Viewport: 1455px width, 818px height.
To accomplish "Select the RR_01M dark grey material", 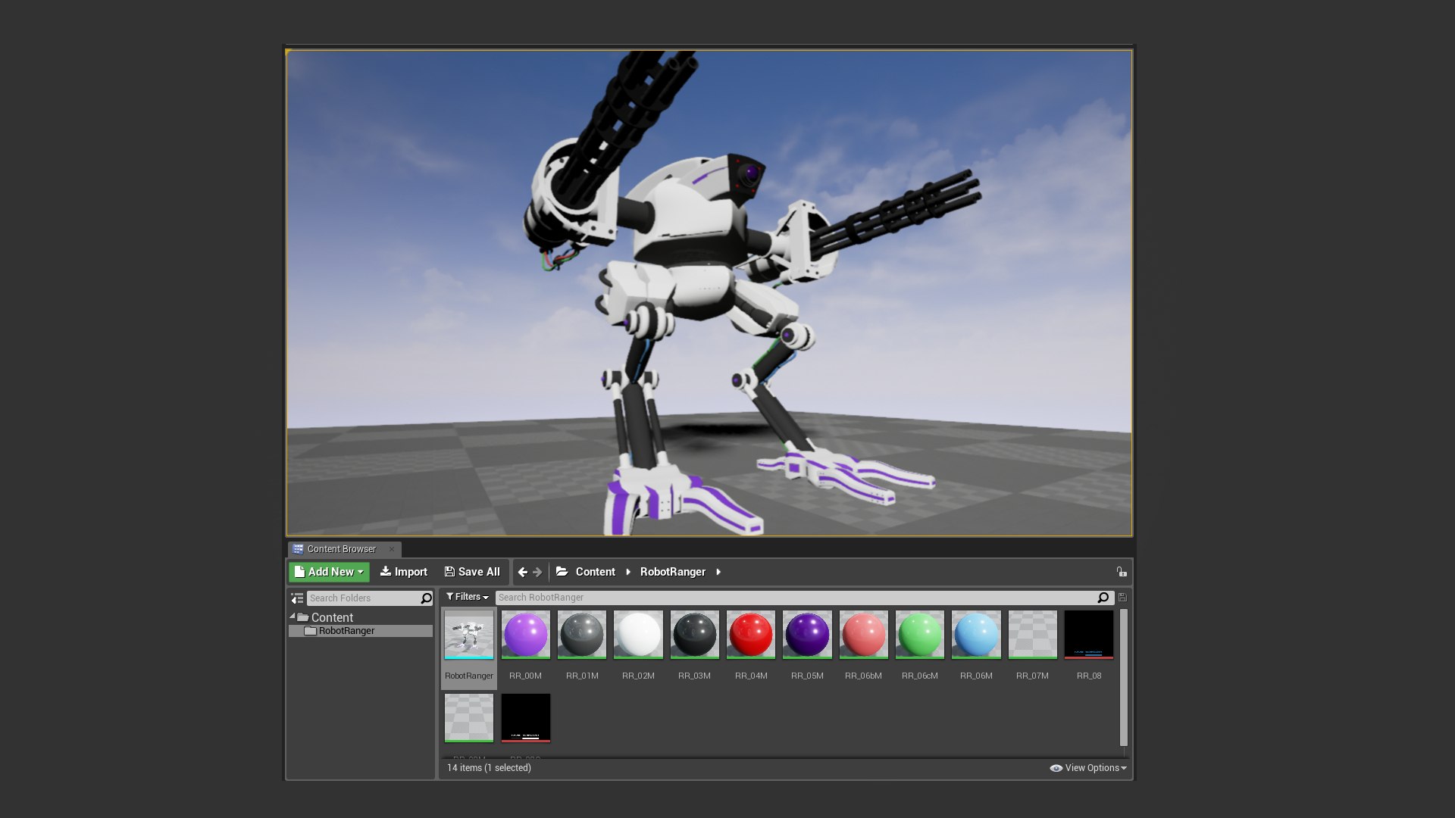I will tap(582, 635).
